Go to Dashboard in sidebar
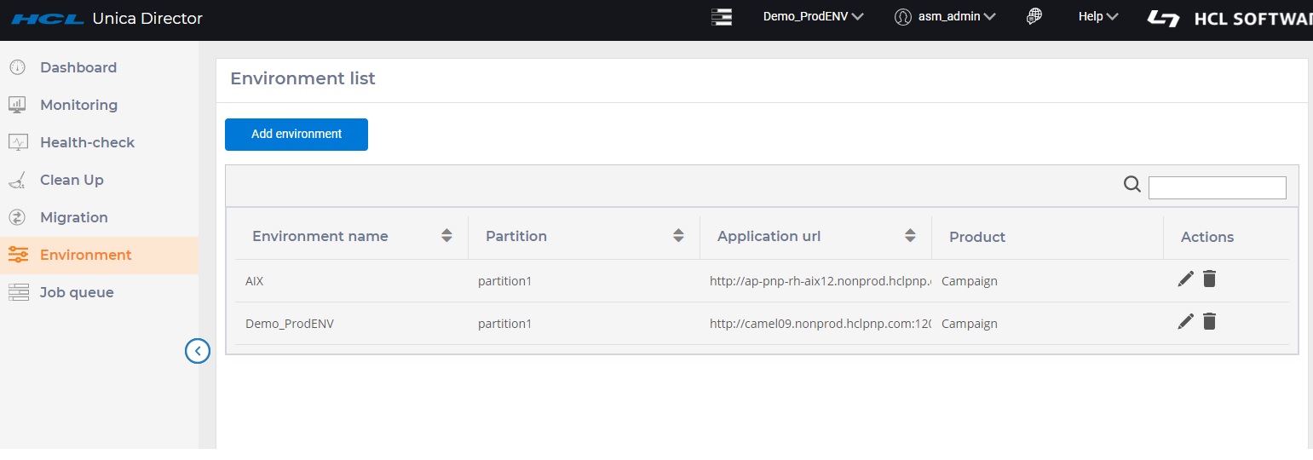The height and width of the screenshot is (460, 1313). 78,67
